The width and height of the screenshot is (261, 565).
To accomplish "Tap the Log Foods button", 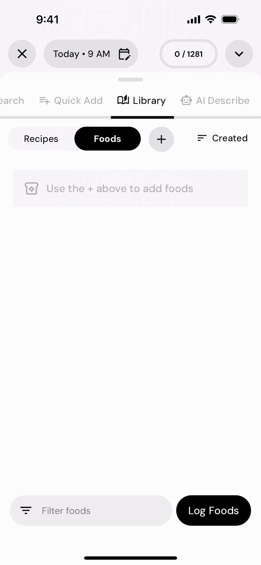I will [x=214, y=510].
